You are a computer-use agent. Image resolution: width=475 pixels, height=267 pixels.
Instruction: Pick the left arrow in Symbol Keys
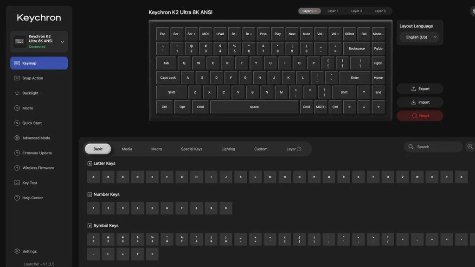pyautogui.click(x=108, y=254)
